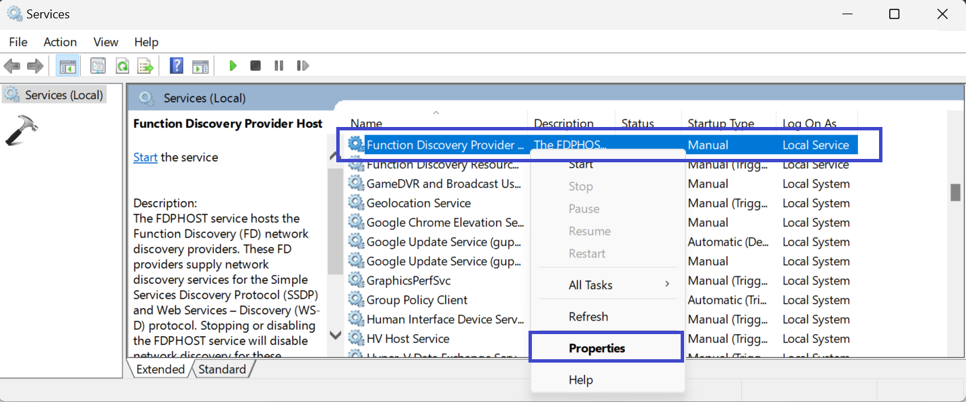This screenshot has height=402, width=966.
Task: Select Refresh in the context menu
Action: point(588,317)
